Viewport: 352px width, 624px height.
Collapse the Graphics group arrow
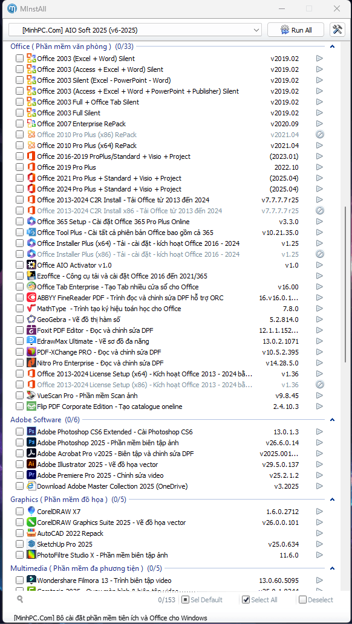[x=333, y=500]
